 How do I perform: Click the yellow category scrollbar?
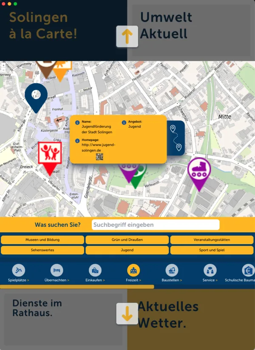(77, 287)
